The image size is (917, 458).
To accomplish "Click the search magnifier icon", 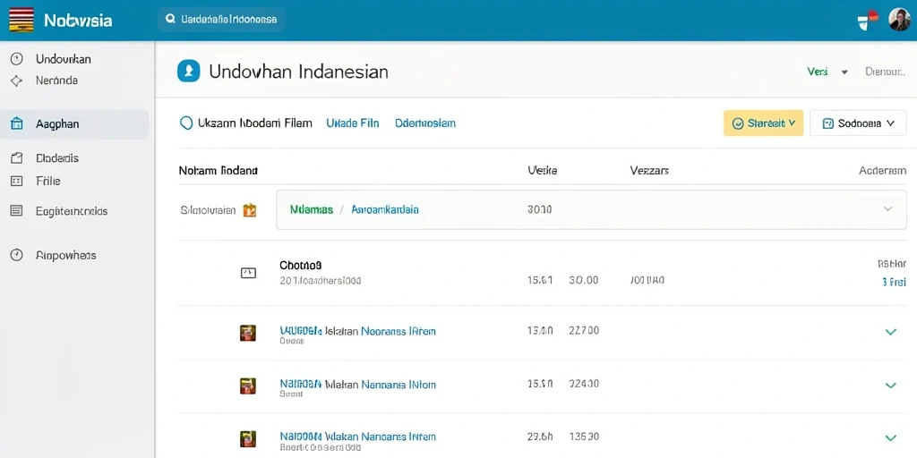I will [x=171, y=20].
